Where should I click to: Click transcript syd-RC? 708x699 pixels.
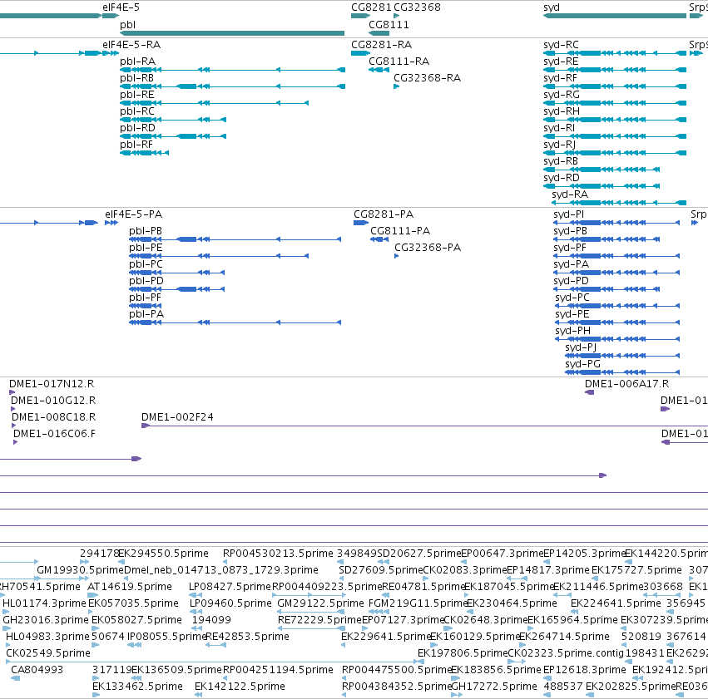tap(615, 53)
